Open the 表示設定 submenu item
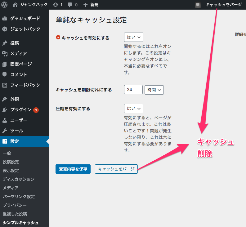Screen dimensions: 246x227 pos(11,170)
